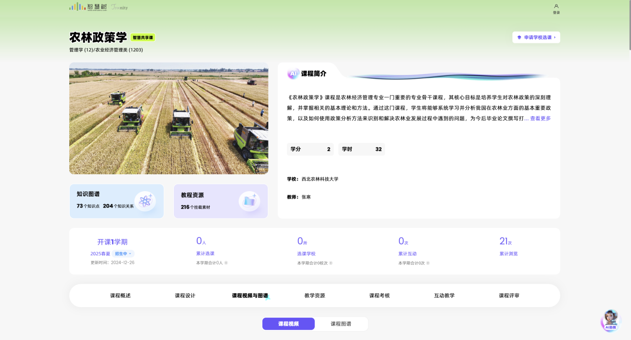Open the 课程概述 tab

pyautogui.click(x=121, y=296)
